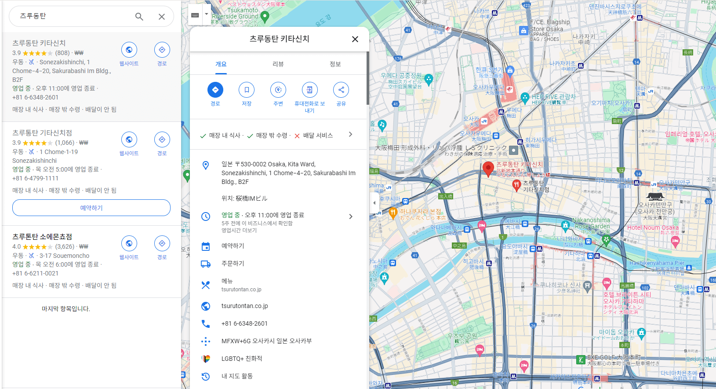Open tsurutontan.co.jp website row
Image resolution: width=716 pixels, height=389 pixels.
(x=278, y=306)
